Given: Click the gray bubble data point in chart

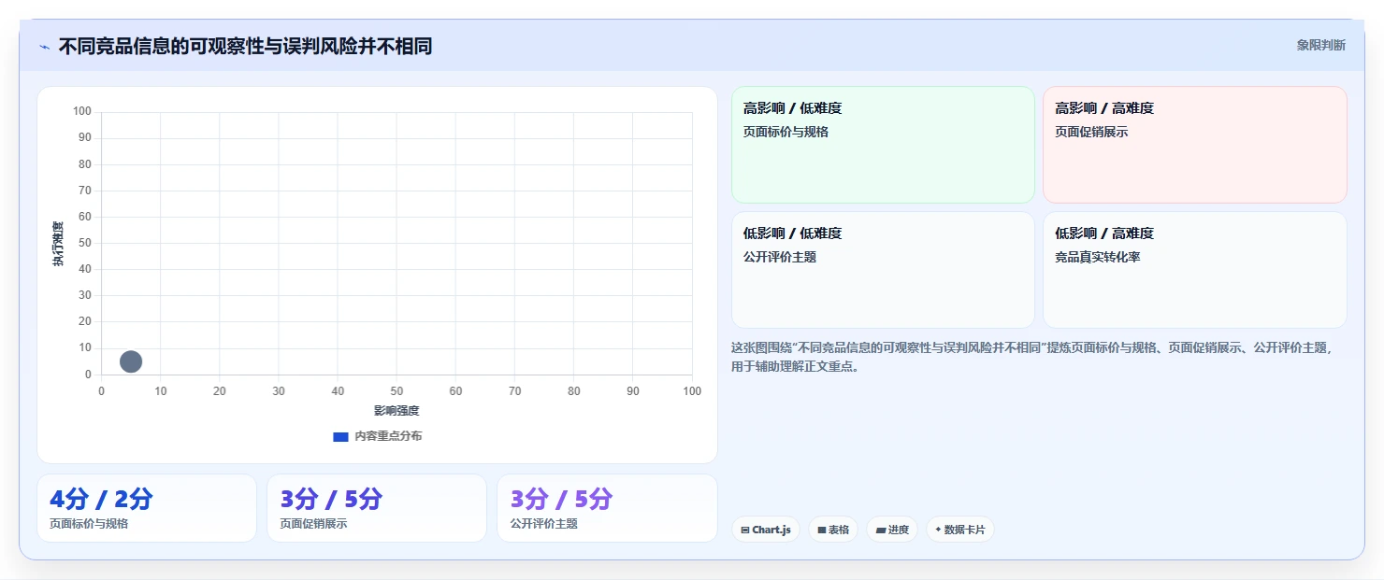Looking at the screenshot, I should 131,361.
